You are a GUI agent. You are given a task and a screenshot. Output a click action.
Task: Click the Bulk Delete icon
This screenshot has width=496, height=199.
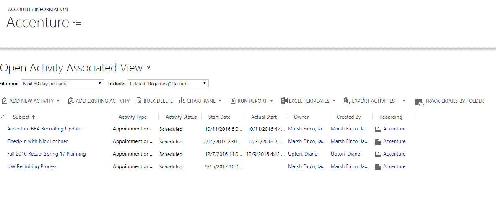pyautogui.click(x=139, y=101)
